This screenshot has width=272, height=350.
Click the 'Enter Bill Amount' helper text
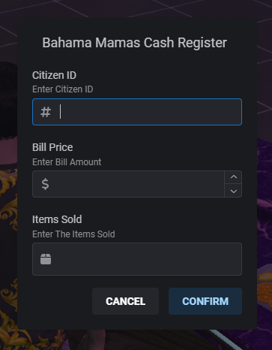point(67,162)
